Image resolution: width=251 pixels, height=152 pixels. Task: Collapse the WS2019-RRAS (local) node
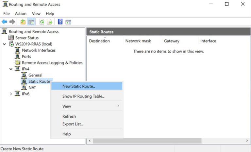(5, 44)
